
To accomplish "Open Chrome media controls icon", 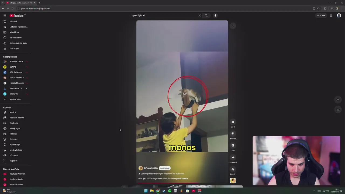I will pyautogui.click(x=332, y=8).
